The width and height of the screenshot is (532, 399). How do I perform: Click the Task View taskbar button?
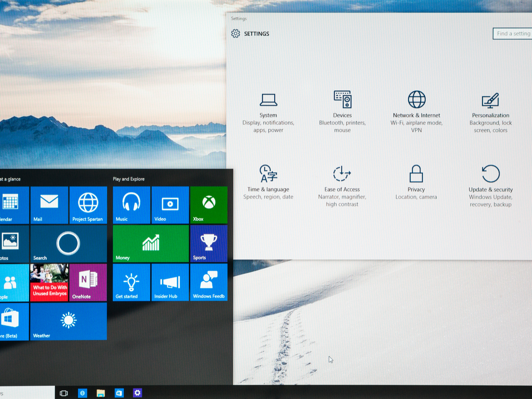(x=64, y=393)
